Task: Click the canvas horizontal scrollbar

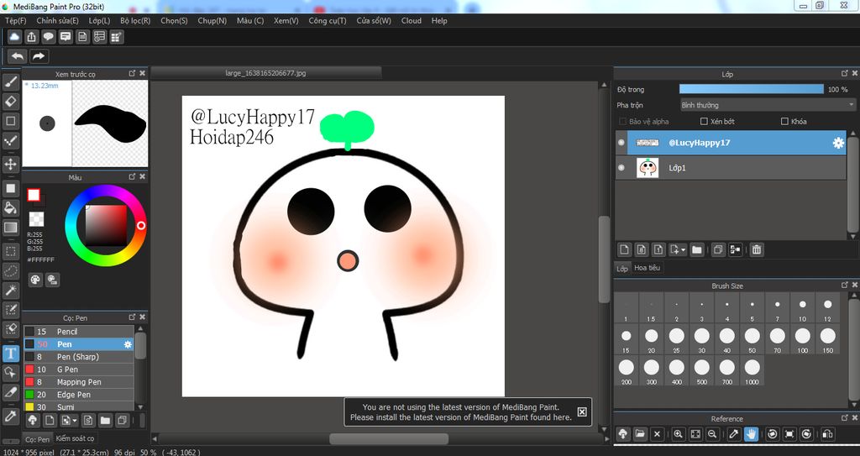Action: [x=388, y=438]
